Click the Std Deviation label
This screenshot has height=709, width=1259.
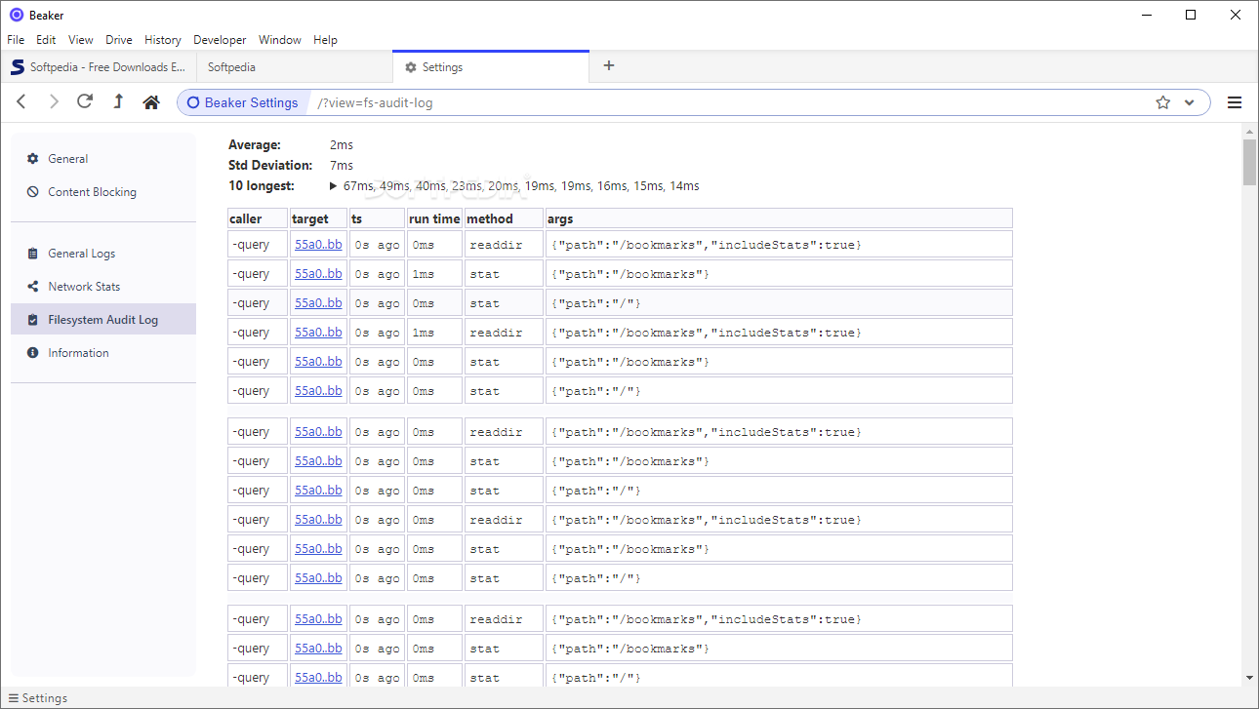270,166
